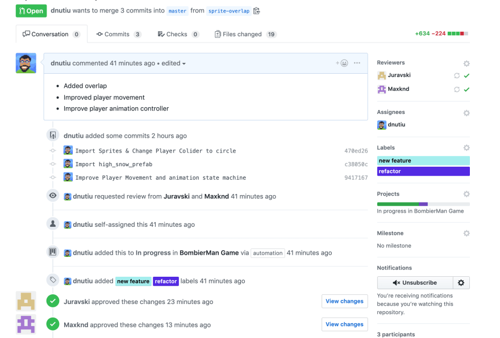Click Juravski's green approval checkmark

(466, 76)
